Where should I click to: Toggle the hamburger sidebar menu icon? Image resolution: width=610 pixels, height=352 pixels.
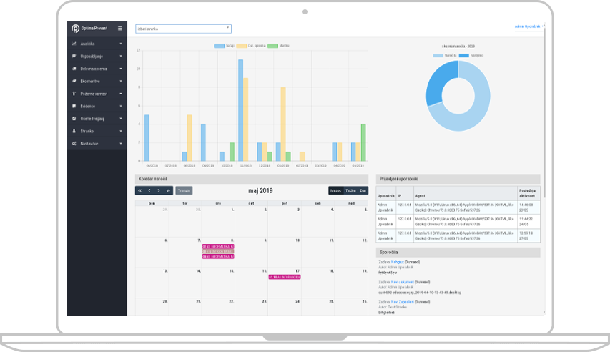[x=119, y=29]
